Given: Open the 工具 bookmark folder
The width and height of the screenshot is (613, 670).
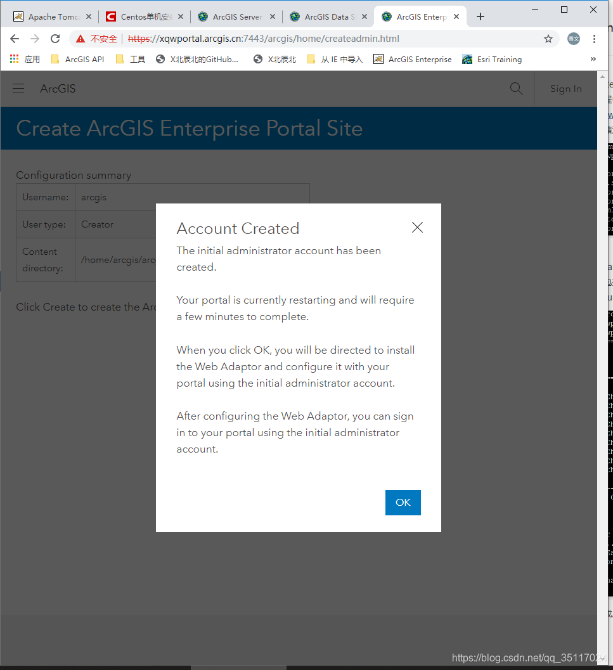Looking at the screenshot, I should click(131, 59).
